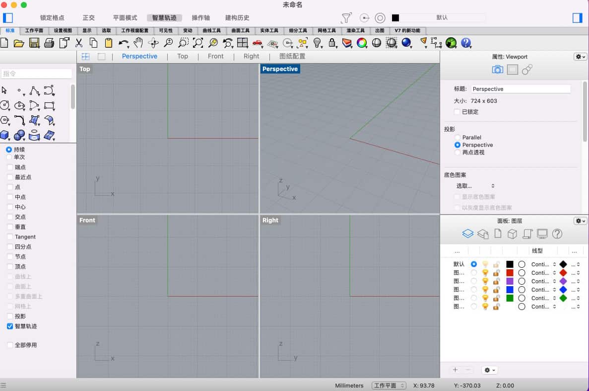Click the Save floppy disk icon

click(x=34, y=43)
